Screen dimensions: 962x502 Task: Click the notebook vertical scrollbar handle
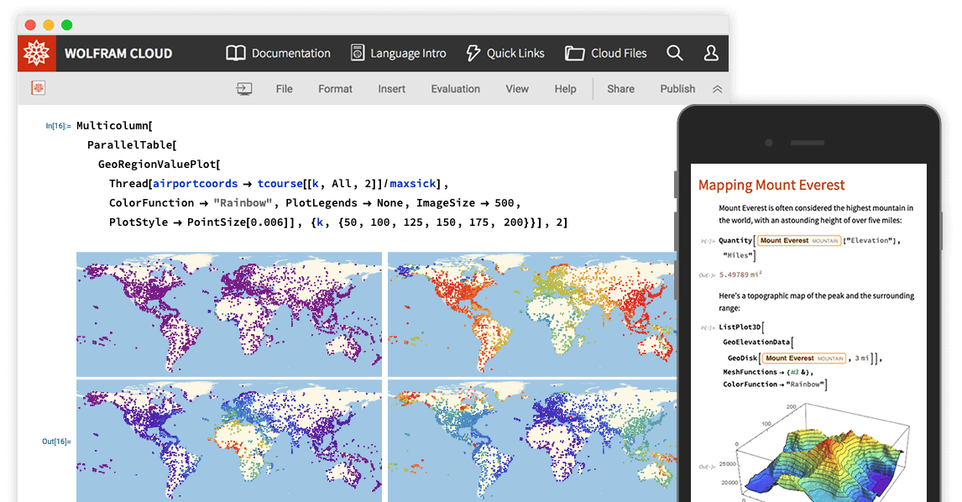click(x=675, y=185)
